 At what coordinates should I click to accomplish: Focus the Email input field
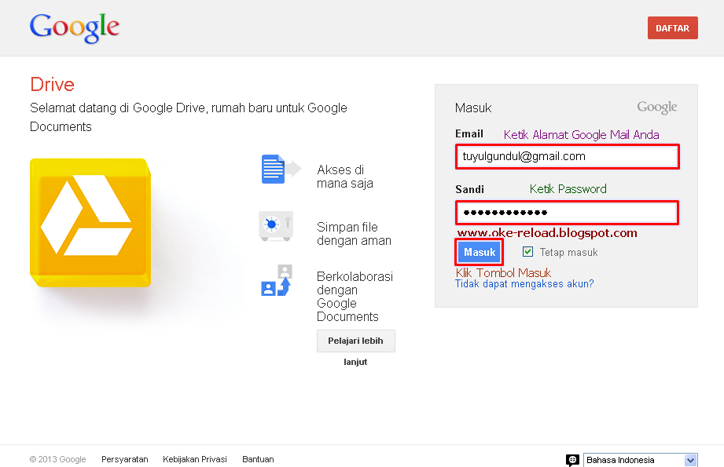[x=568, y=157]
